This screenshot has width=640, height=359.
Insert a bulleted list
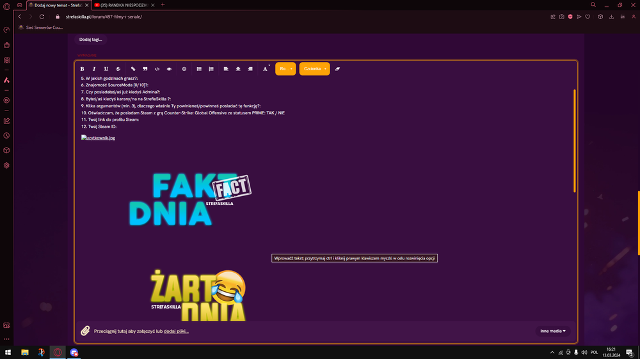click(x=199, y=69)
